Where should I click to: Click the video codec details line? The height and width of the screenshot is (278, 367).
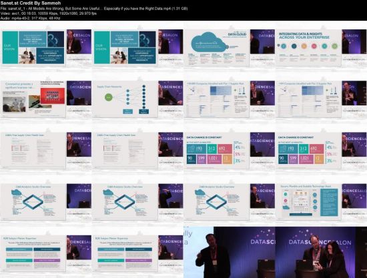49,13
